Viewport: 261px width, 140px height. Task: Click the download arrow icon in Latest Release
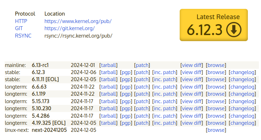[x=234, y=29]
